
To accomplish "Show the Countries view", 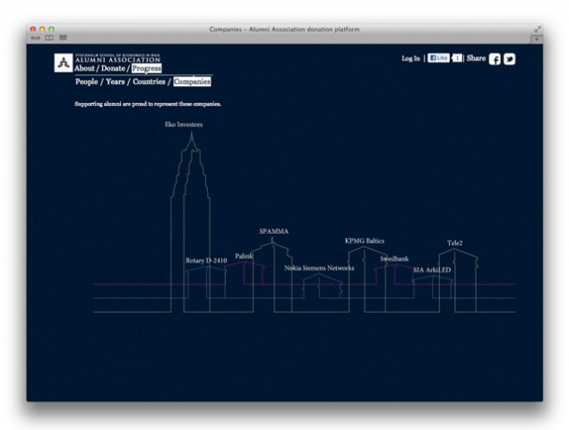I will click(150, 82).
